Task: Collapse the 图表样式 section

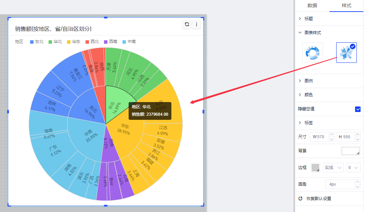Action: click(x=312, y=33)
